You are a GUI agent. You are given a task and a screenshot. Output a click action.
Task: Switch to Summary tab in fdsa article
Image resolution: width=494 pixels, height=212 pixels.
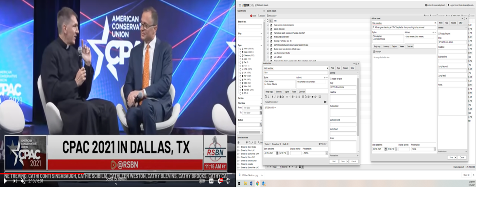tap(279, 91)
